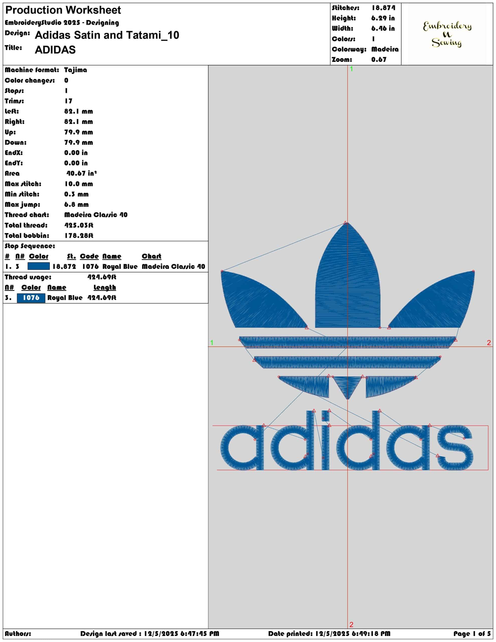This screenshot has height=642, width=496.
Task: Select the title value "ADIDAS"
Action: (x=55, y=50)
